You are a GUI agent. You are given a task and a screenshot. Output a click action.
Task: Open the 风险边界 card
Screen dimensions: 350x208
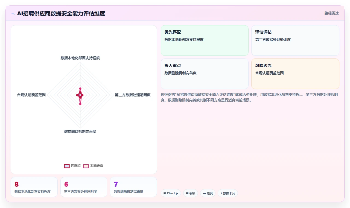(295, 74)
